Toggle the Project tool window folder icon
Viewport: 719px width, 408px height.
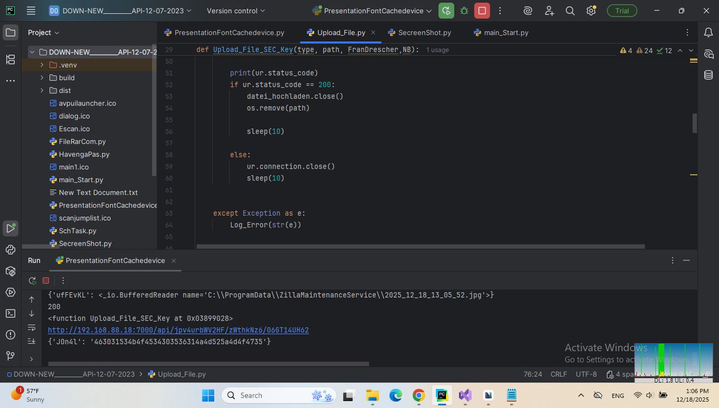pyautogui.click(x=10, y=33)
